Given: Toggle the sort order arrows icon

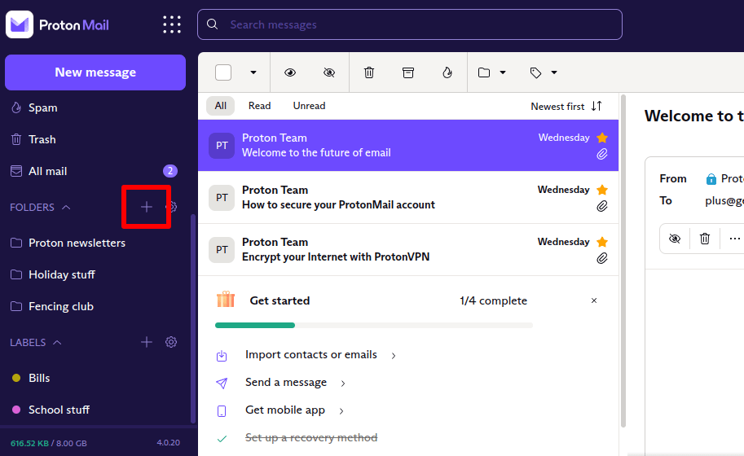Looking at the screenshot, I should point(597,106).
